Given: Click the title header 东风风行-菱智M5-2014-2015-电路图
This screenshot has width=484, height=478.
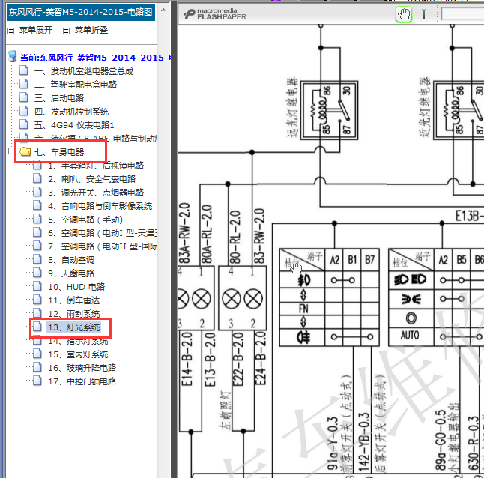Looking at the screenshot, I should click(81, 12).
